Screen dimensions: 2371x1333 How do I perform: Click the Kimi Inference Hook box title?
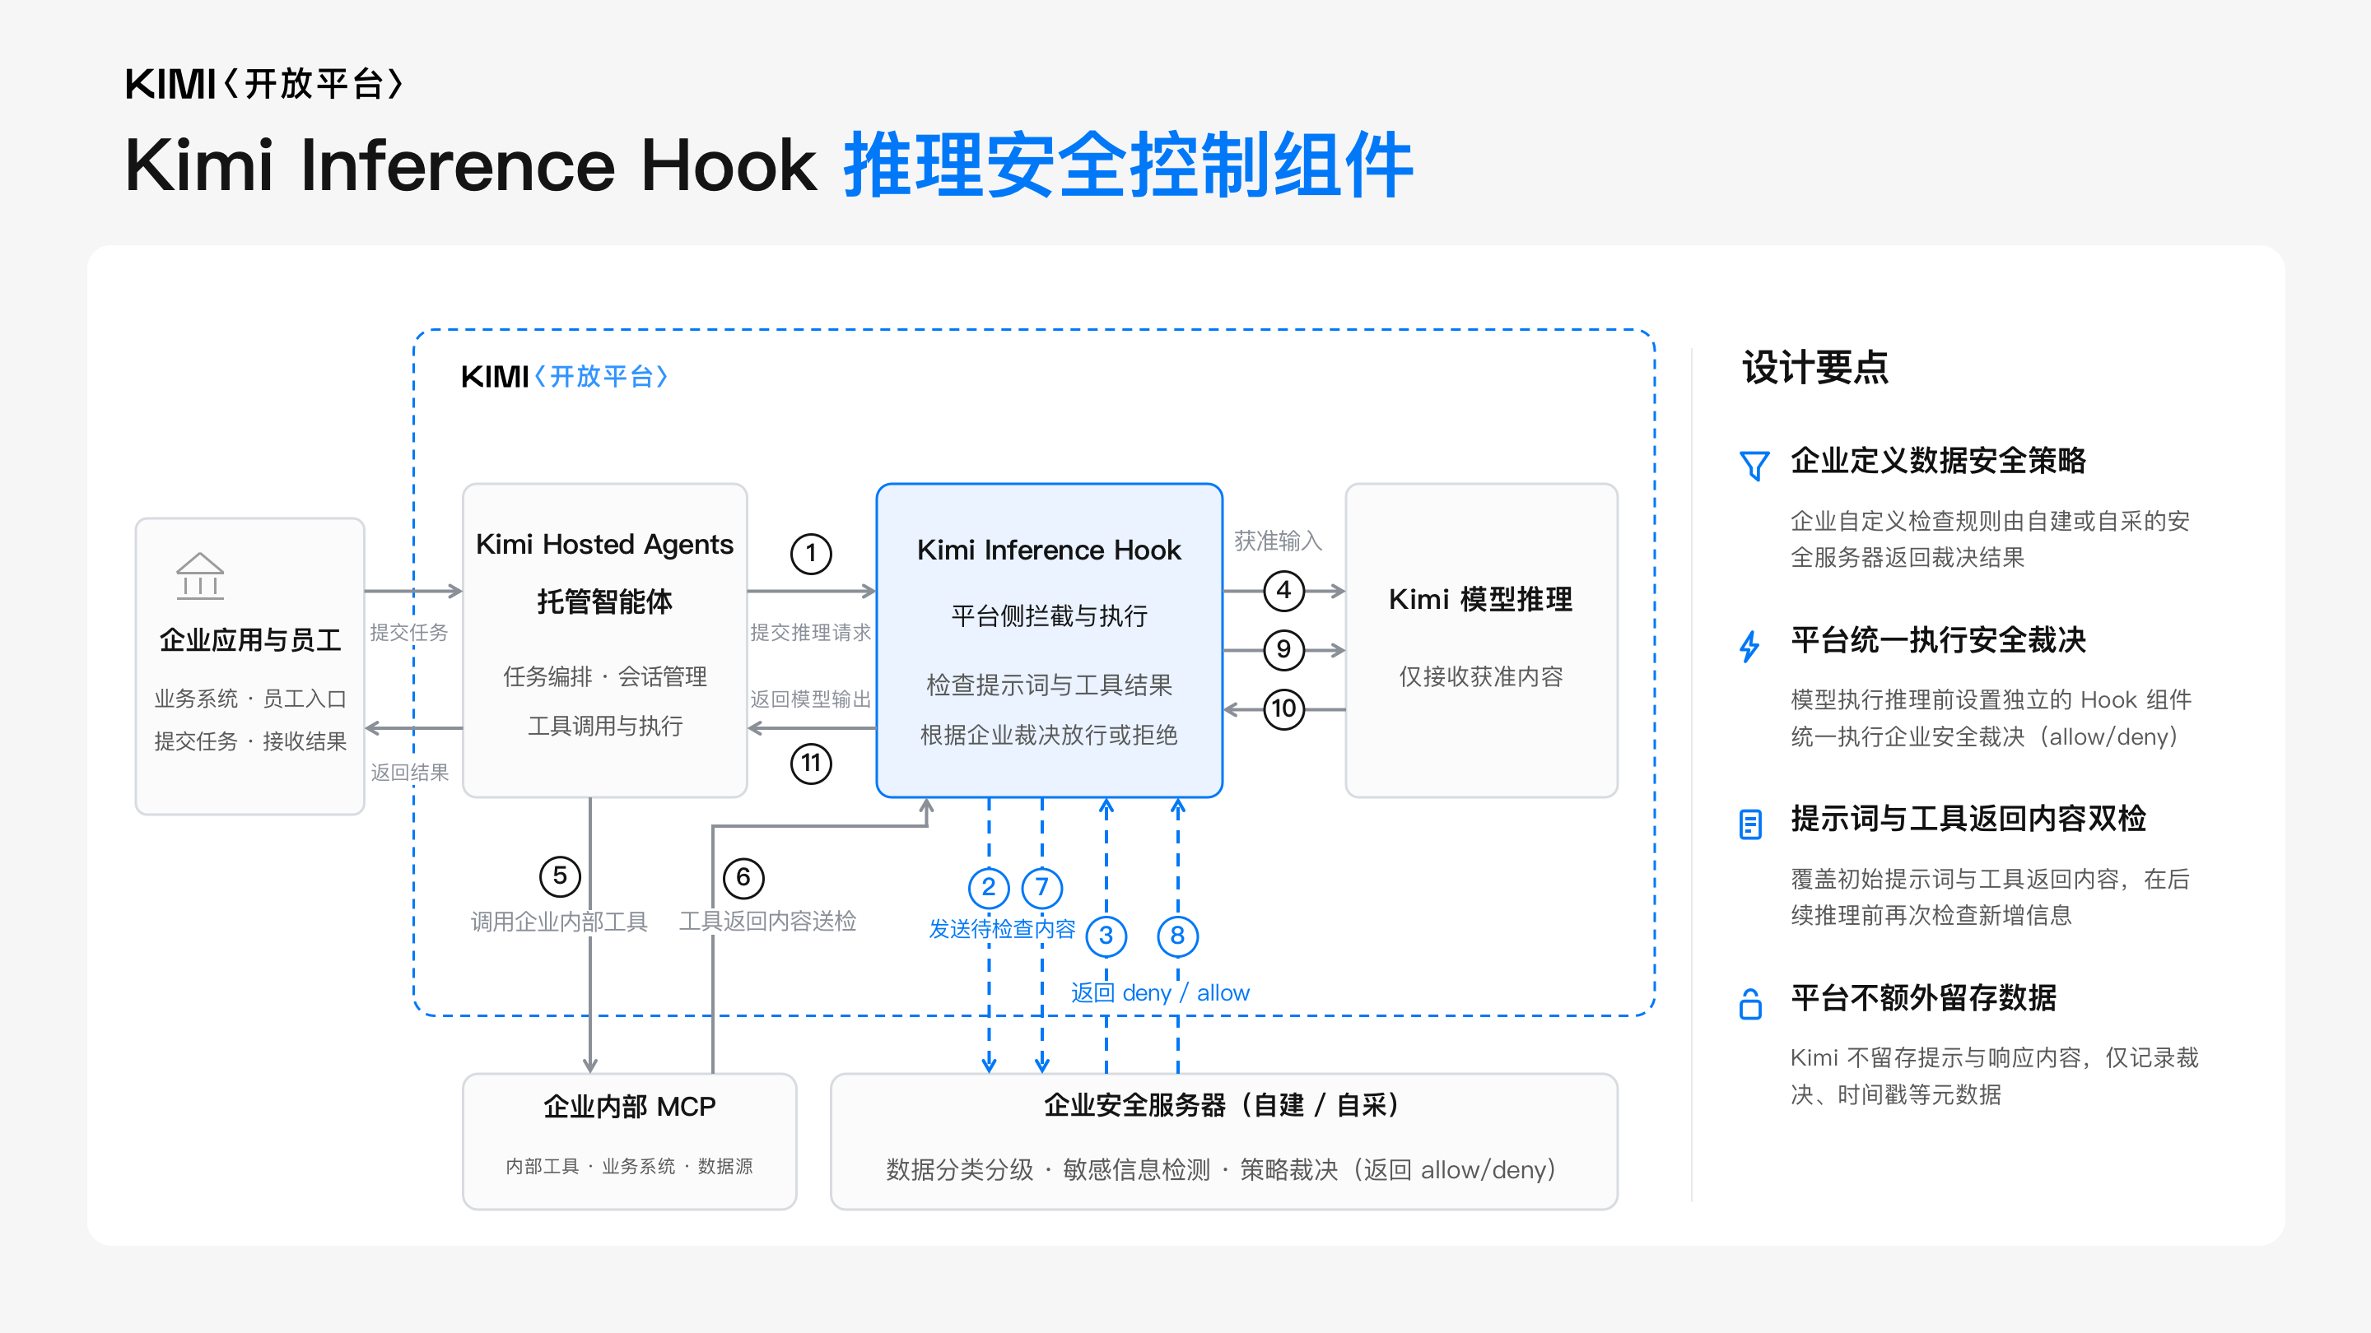tap(1048, 549)
